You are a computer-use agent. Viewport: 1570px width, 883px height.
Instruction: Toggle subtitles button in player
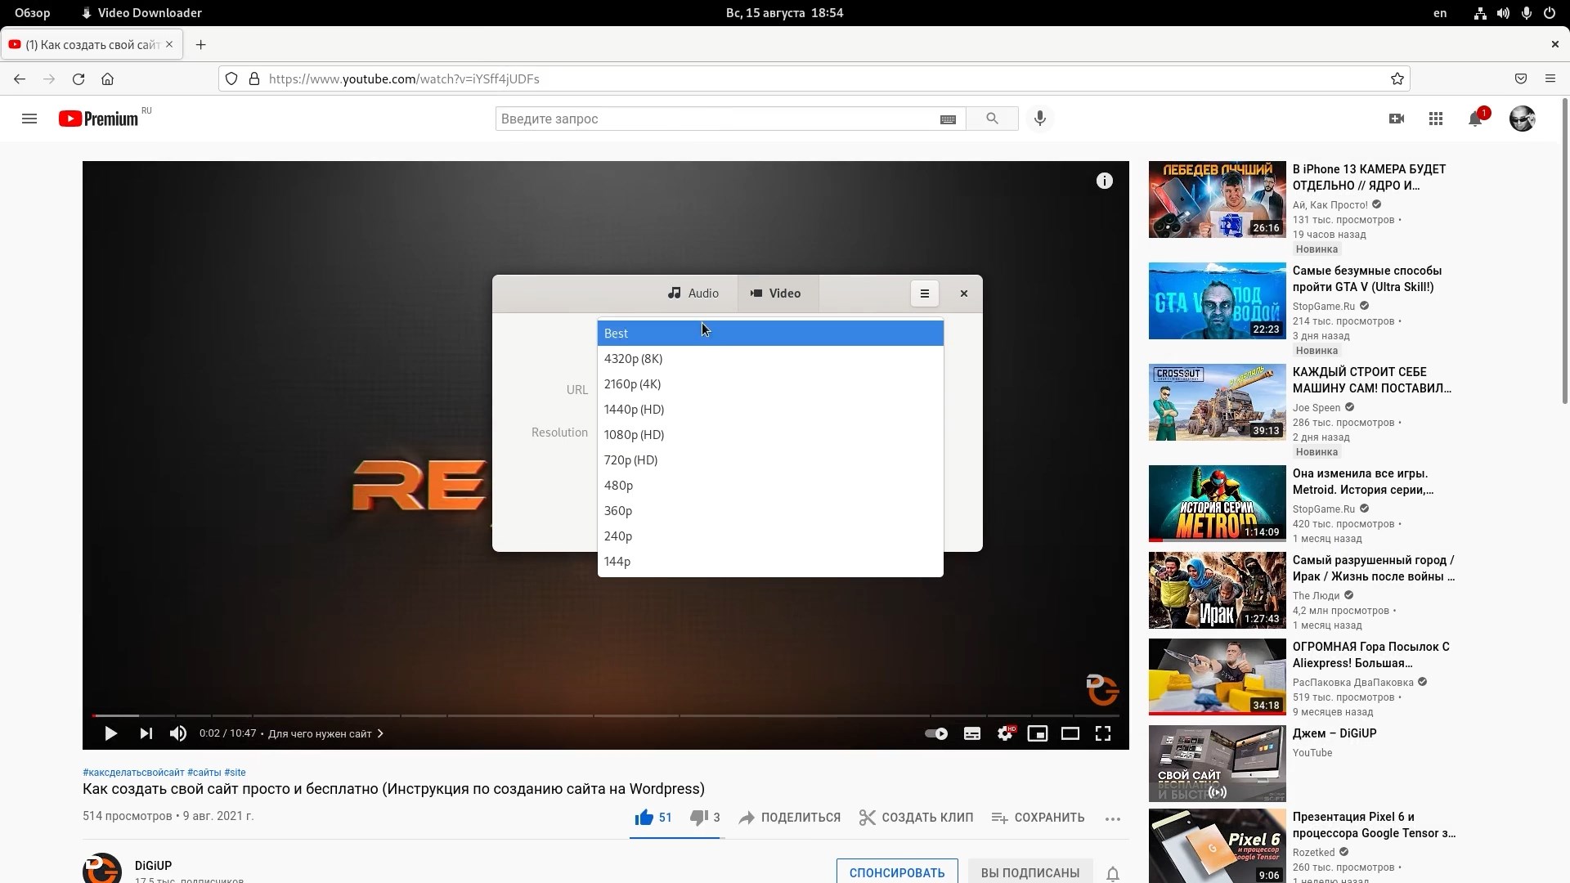(972, 734)
